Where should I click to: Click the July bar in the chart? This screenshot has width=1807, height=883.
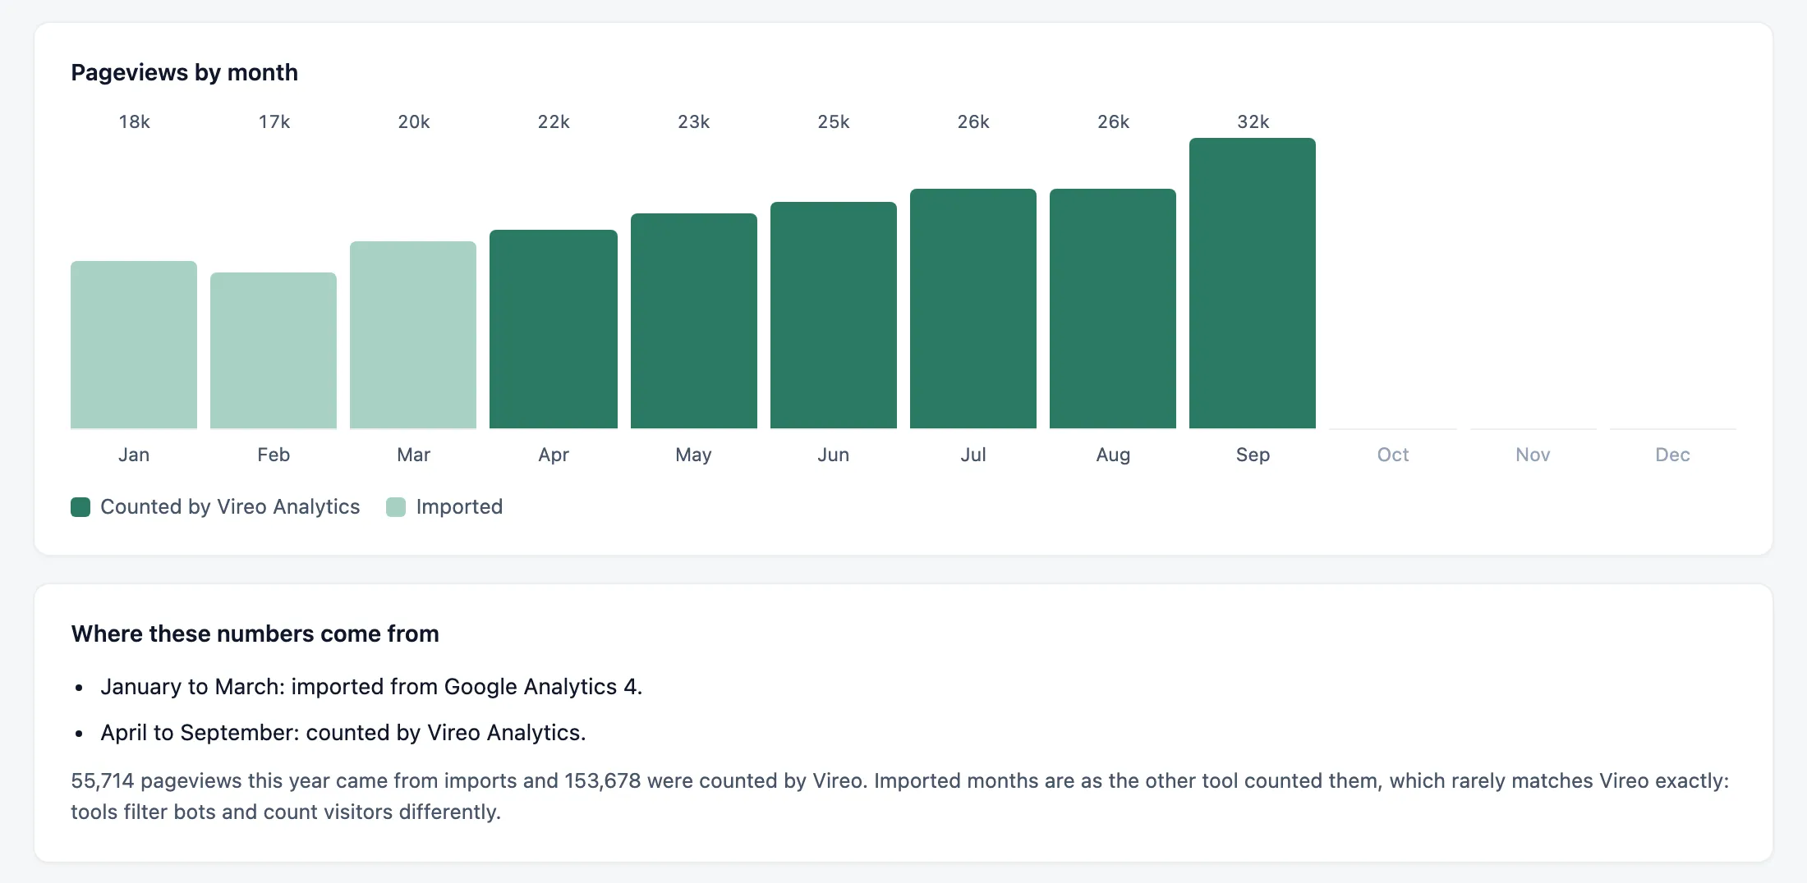click(x=973, y=309)
